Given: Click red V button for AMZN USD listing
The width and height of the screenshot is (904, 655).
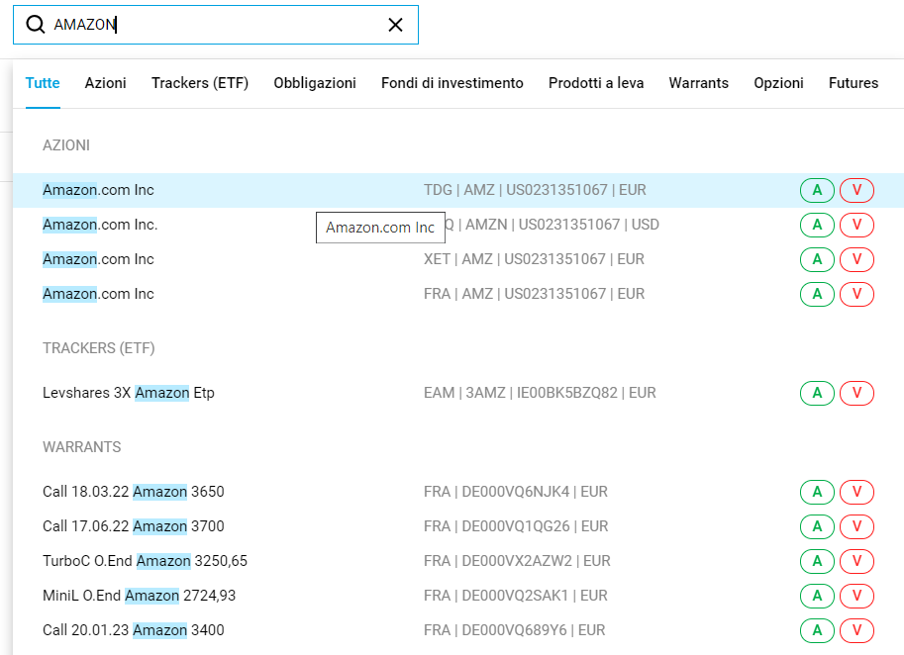Looking at the screenshot, I should [x=856, y=225].
